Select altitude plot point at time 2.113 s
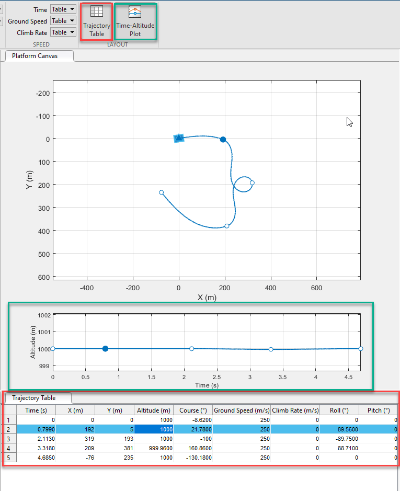400x491 pixels. [192, 349]
